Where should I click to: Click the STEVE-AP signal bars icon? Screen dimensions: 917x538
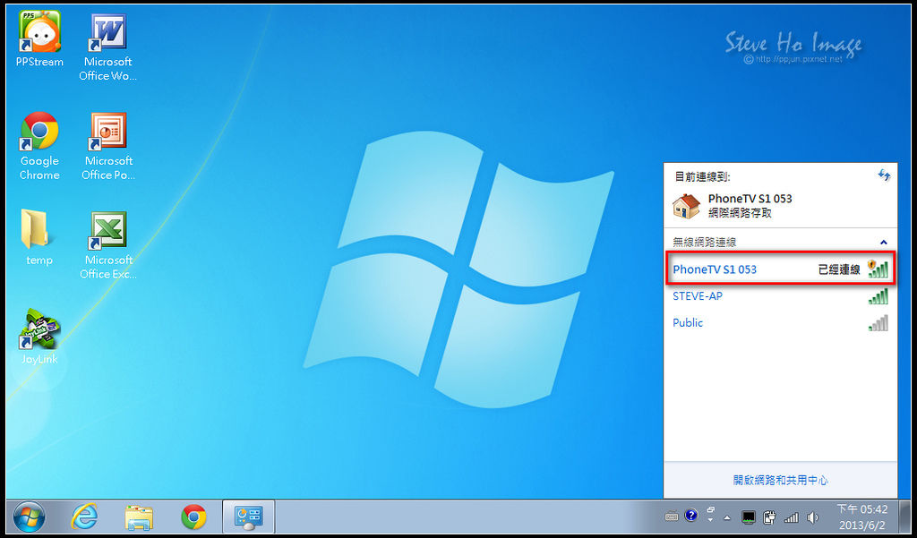(x=878, y=296)
